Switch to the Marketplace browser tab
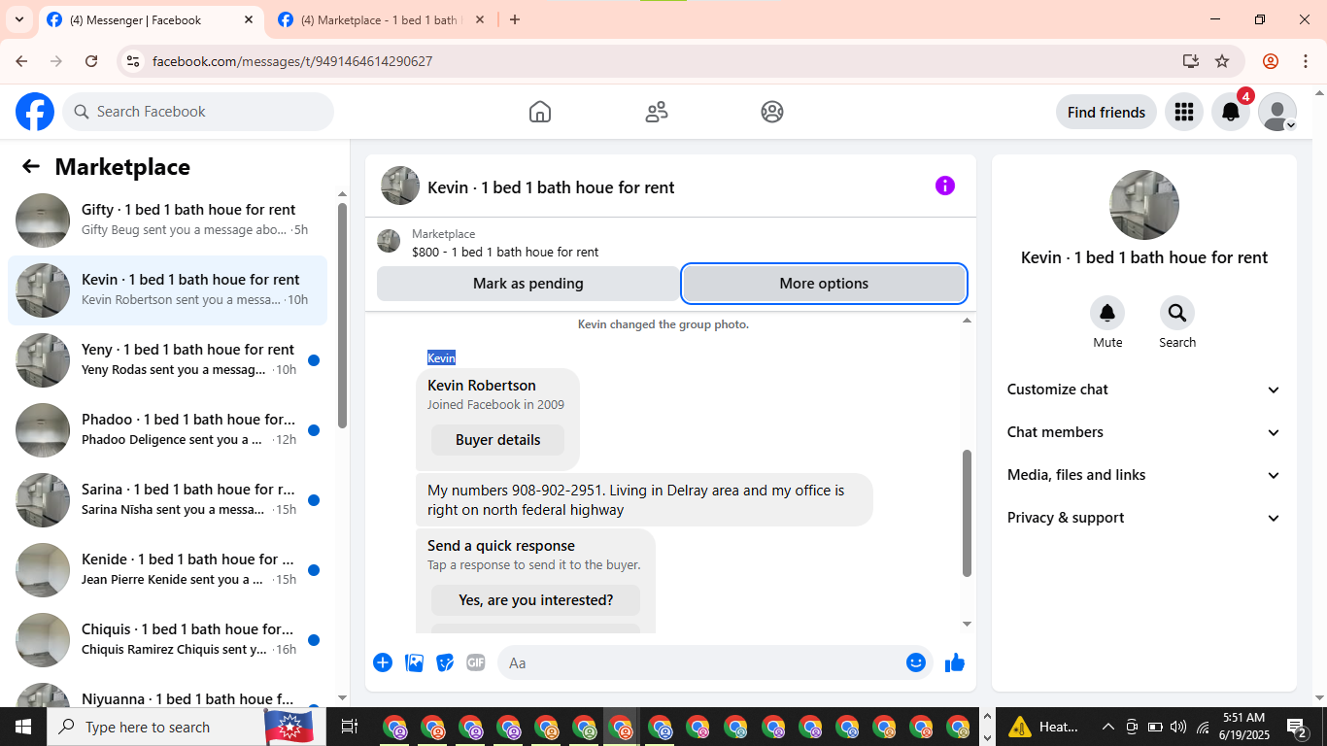The height and width of the screenshot is (746, 1327). click(382, 19)
